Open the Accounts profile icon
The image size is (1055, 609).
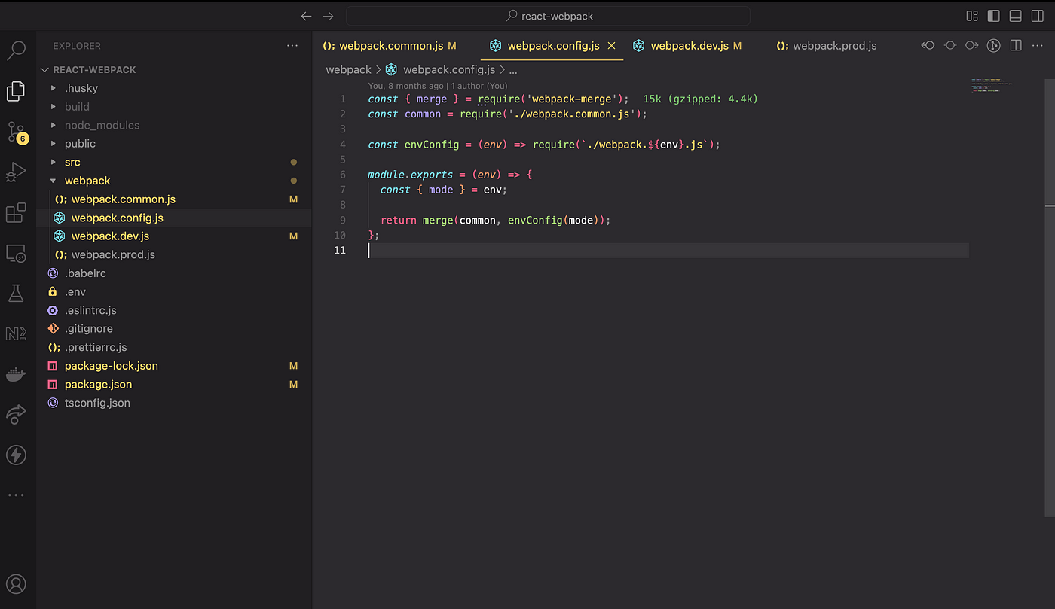point(16,583)
